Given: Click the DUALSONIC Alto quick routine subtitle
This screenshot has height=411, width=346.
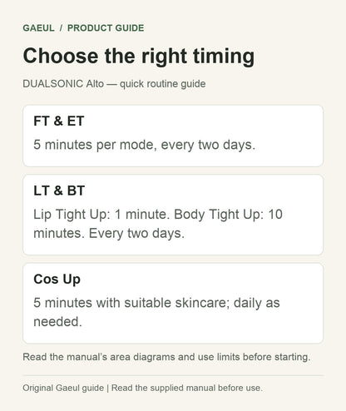Looking at the screenshot, I should click(x=114, y=84).
